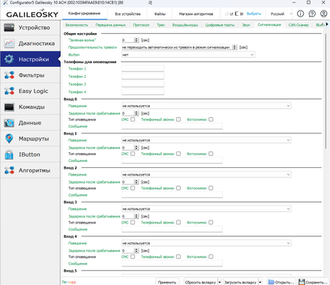Enable СМС notification for Вход 1
The image size is (330, 285).
(133, 154)
